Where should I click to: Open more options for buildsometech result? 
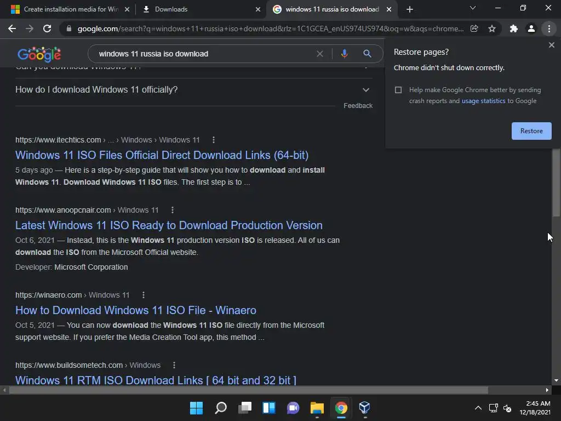tap(174, 365)
